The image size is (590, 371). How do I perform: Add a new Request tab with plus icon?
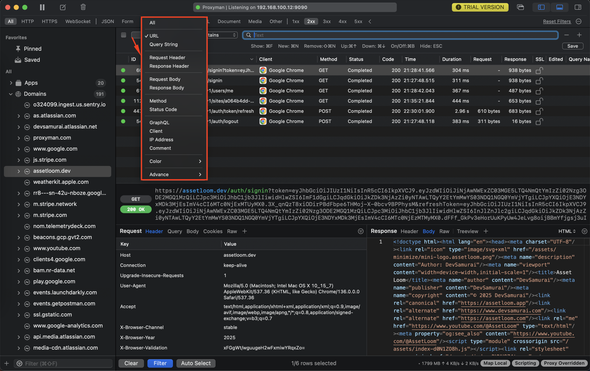[x=245, y=231]
